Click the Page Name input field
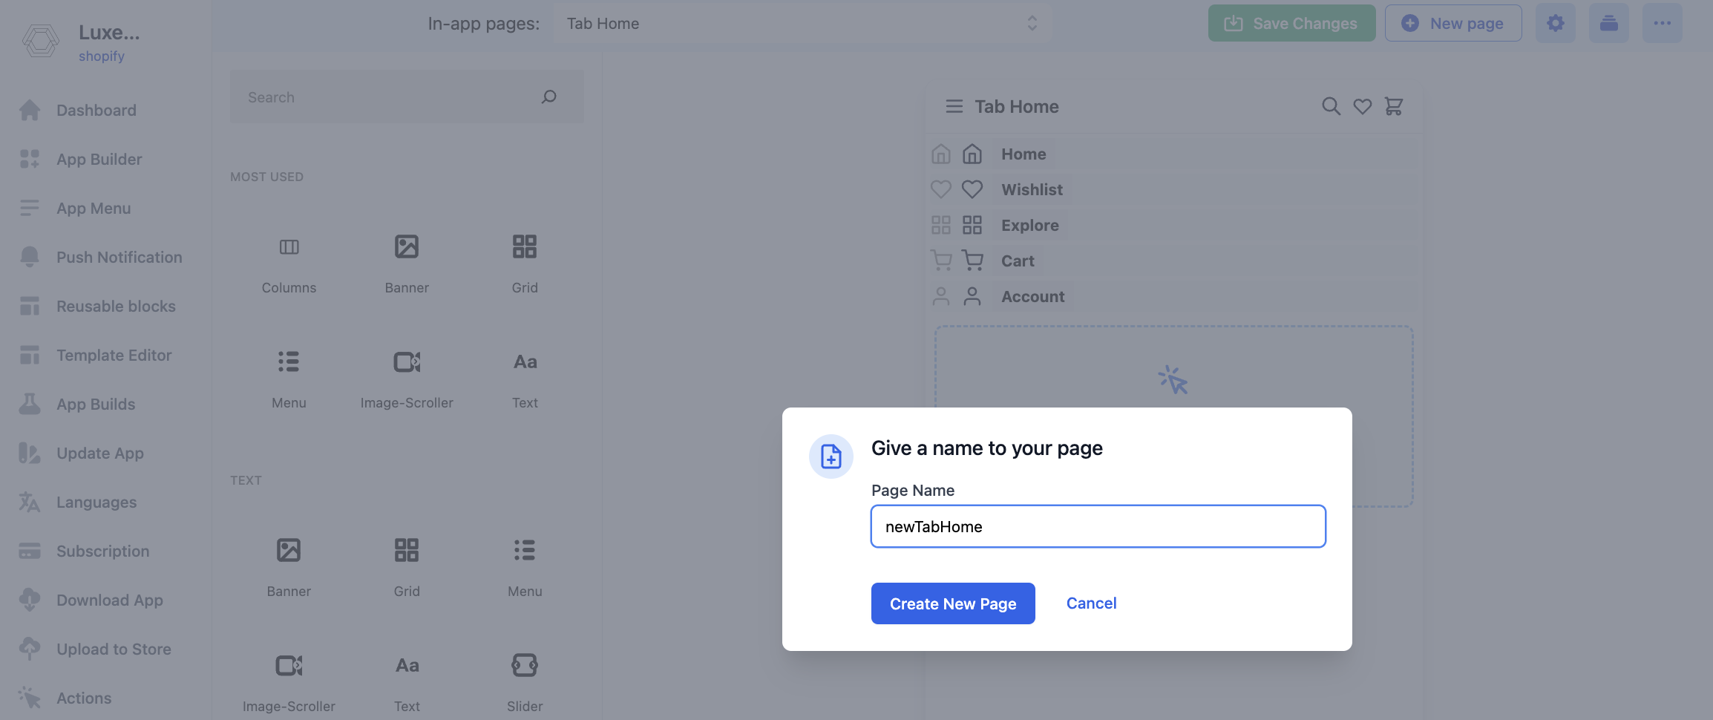The image size is (1713, 720). (1098, 526)
